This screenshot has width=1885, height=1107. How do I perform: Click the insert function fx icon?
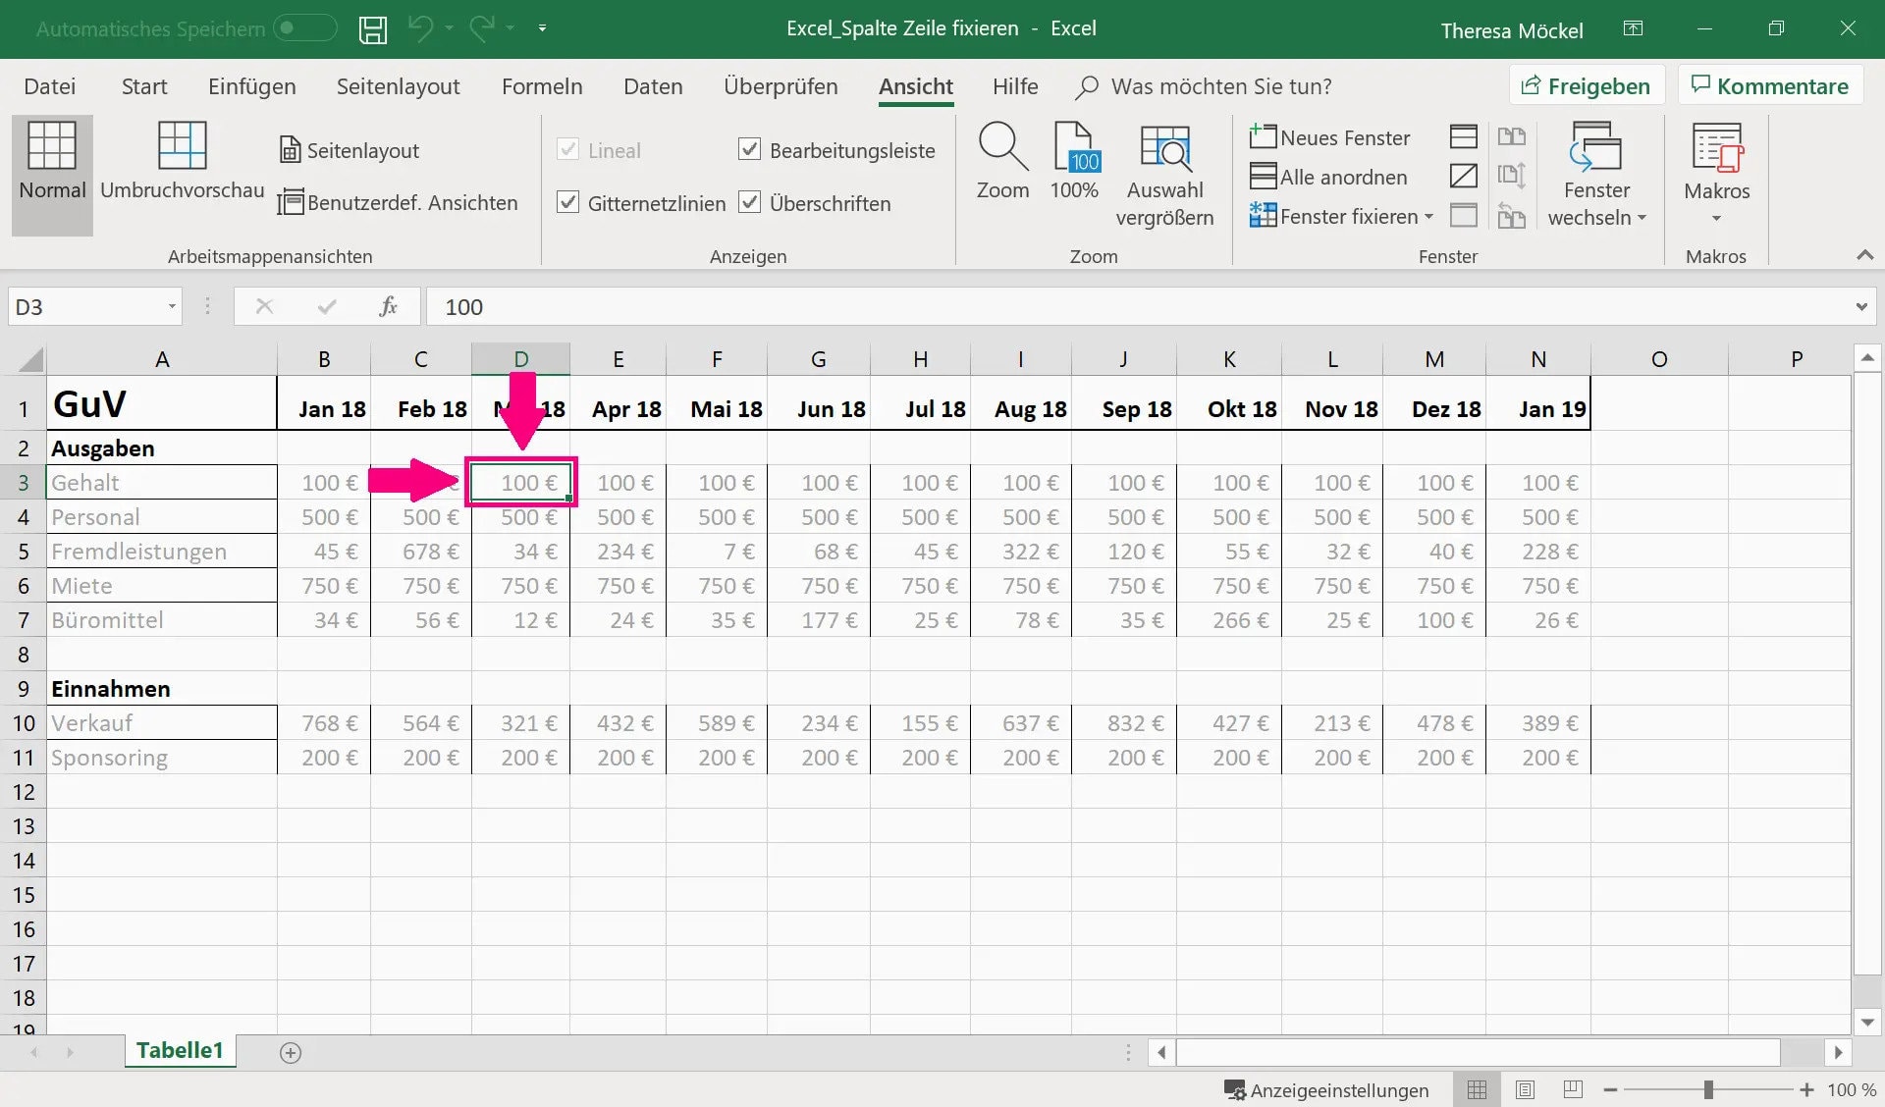[388, 306]
